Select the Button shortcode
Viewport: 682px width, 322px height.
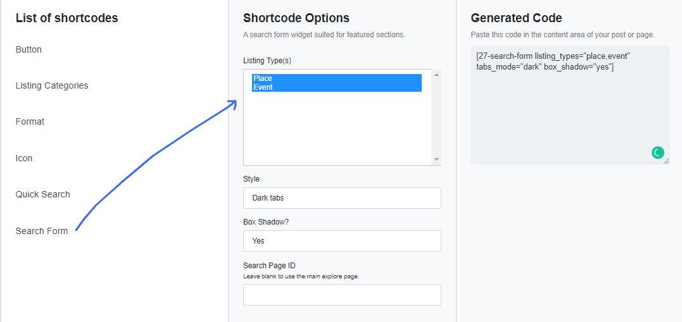click(x=28, y=49)
